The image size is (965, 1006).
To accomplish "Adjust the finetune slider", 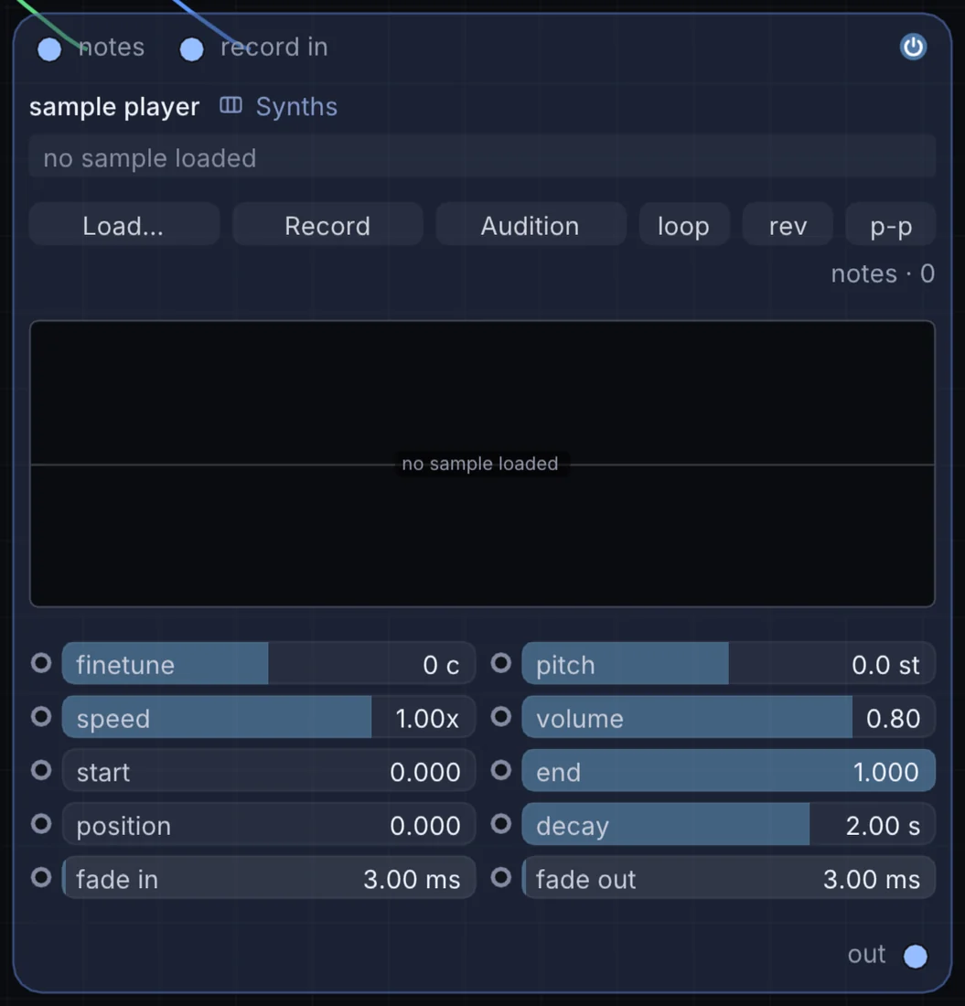I will coord(269,664).
